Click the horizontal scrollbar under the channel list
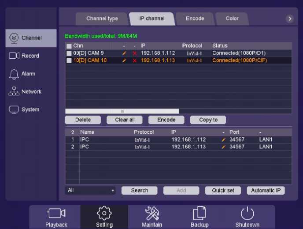Screen dimensions: 303x229 122,111
